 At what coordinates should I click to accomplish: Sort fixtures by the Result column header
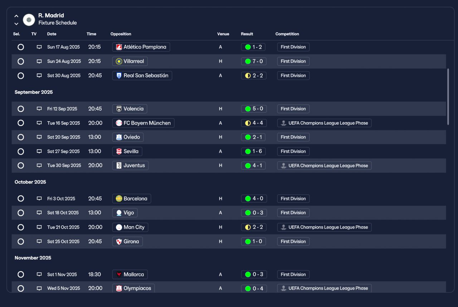[x=247, y=34]
